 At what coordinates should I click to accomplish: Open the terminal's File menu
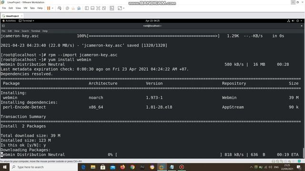point(3,31)
